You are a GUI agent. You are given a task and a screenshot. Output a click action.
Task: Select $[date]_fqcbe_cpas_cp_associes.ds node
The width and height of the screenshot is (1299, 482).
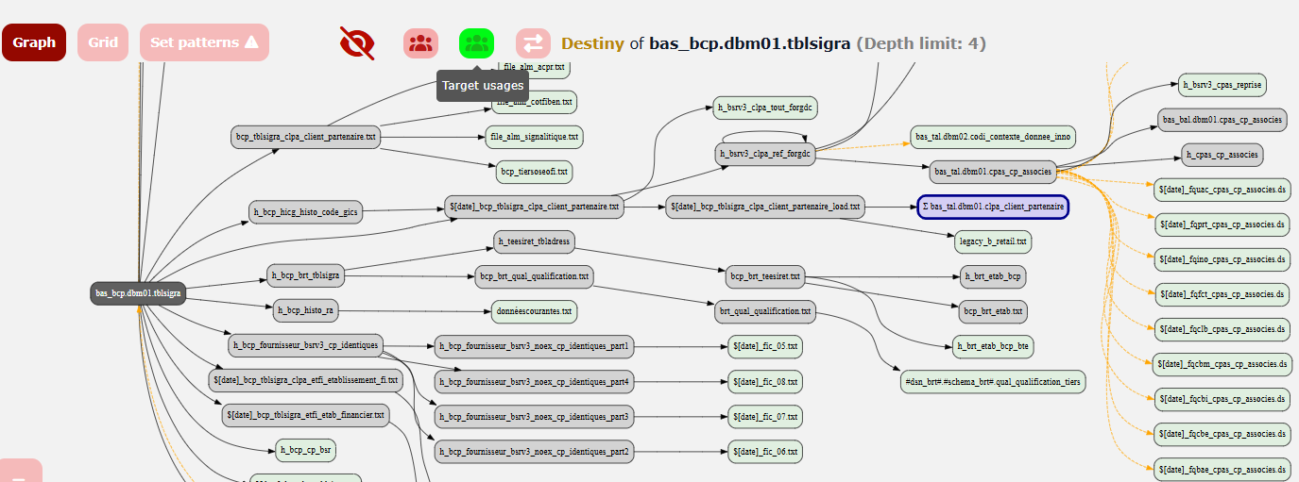[x=1222, y=434]
